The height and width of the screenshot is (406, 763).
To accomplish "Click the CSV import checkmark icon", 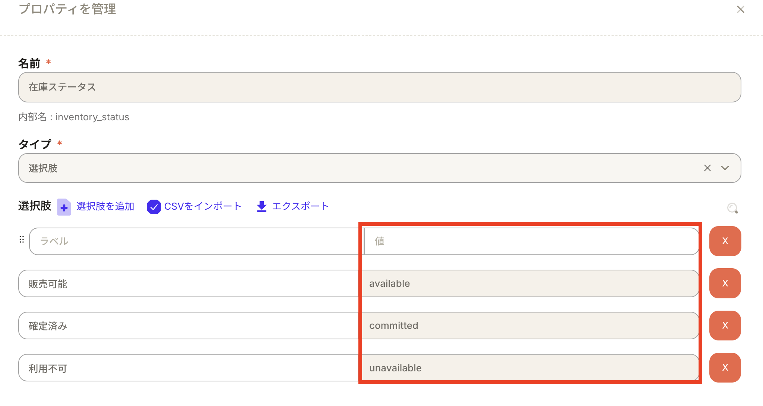I will pyautogui.click(x=154, y=207).
